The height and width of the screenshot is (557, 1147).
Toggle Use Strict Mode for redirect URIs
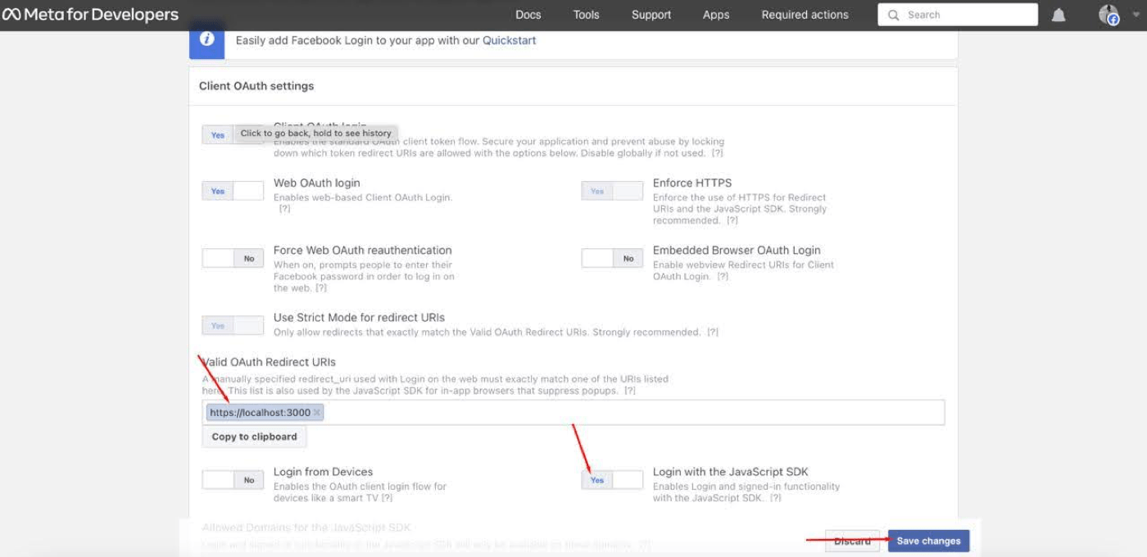coord(233,325)
